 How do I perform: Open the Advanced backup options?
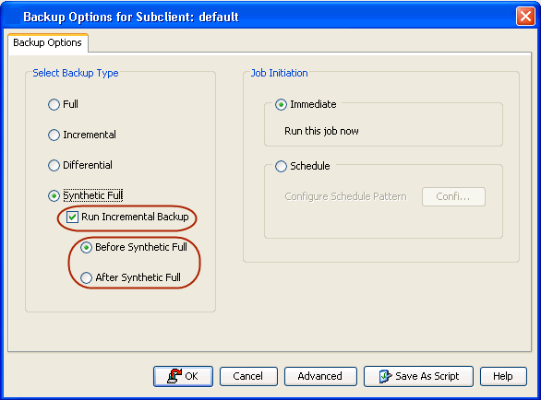(320, 376)
